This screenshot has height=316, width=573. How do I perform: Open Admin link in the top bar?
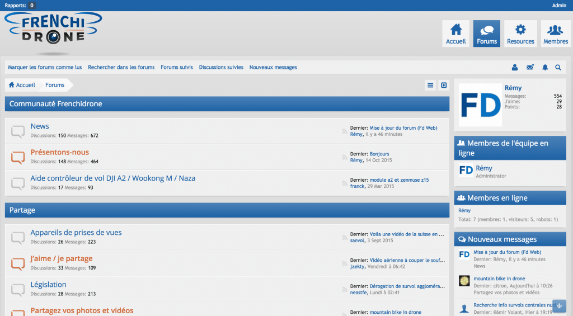tap(559, 6)
